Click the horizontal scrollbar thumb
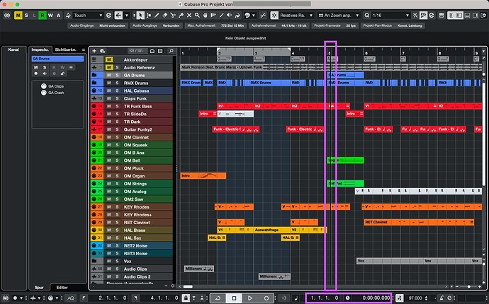Image resolution: width=489 pixels, height=304 pixels. pyautogui.click(x=188, y=286)
